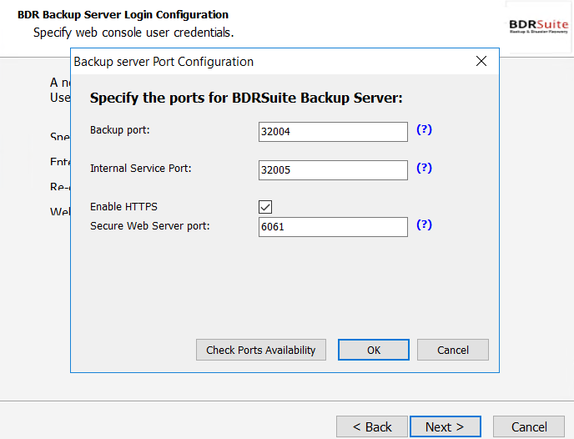This screenshot has width=574, height=439.
Task: Open help for Internal Service Port
Action: tap(425, 168)
